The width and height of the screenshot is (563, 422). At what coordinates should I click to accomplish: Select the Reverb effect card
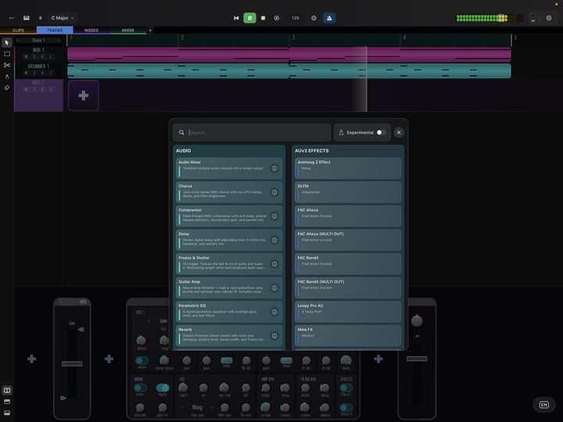(229, 336)
